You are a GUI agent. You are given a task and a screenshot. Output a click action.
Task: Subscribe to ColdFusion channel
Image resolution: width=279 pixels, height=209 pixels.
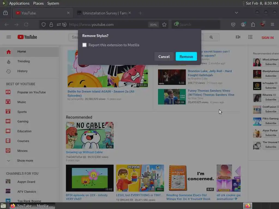click(x=271, y=111)
